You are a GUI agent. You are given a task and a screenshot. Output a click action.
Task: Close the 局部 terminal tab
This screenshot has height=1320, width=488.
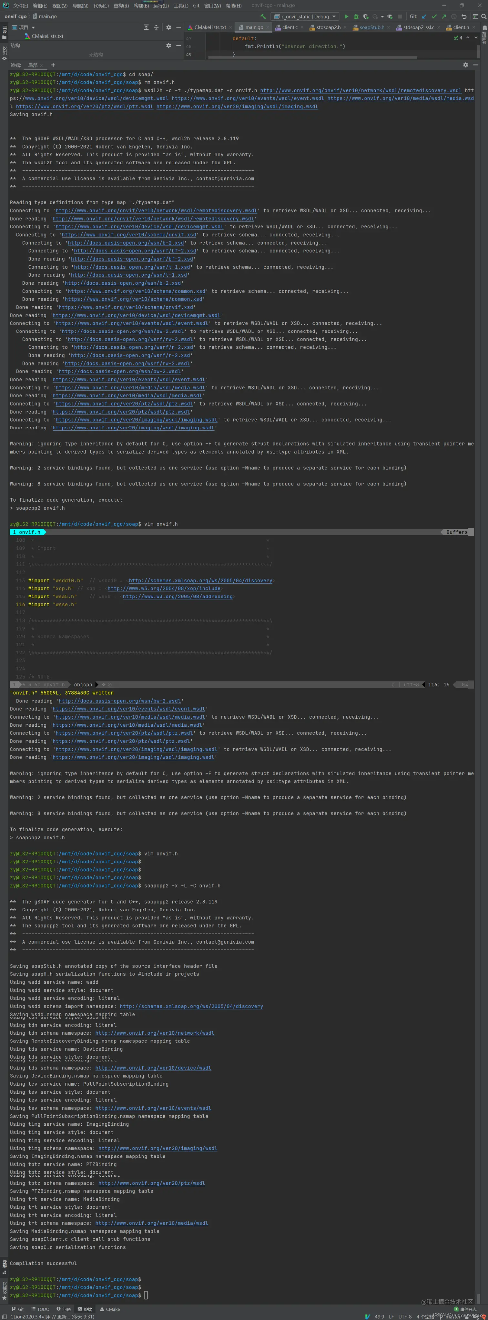(42, 66)
